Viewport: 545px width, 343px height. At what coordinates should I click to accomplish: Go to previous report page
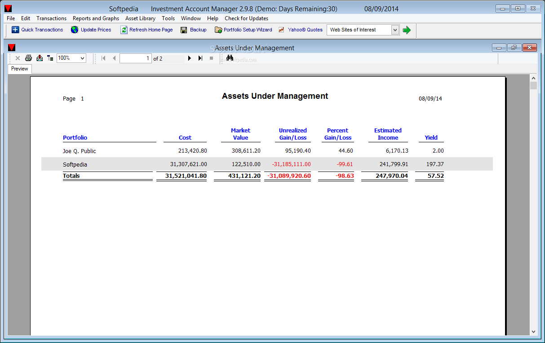[114, 58]
